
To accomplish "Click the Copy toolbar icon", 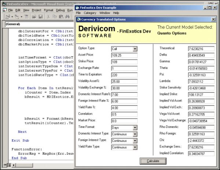I will click(55, 17).
